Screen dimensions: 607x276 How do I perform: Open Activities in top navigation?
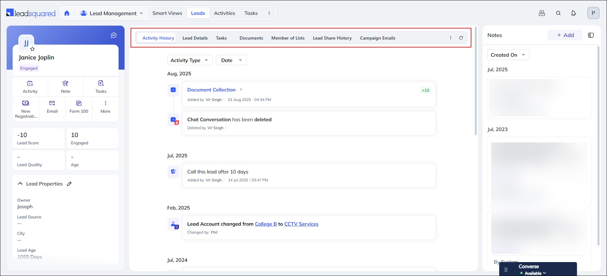pos(224,13)
